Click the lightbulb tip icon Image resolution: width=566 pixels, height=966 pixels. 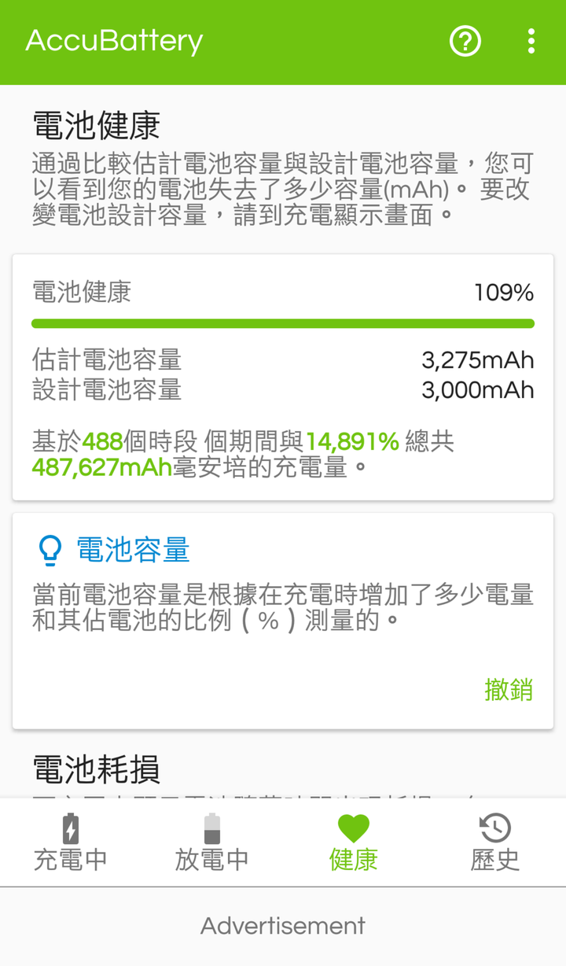coord(50,551)
